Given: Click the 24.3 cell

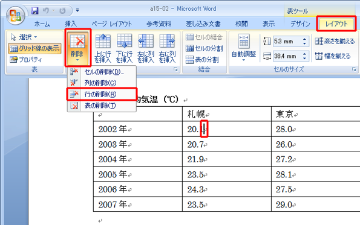Looking at the screenshot, I should (227, 189).
